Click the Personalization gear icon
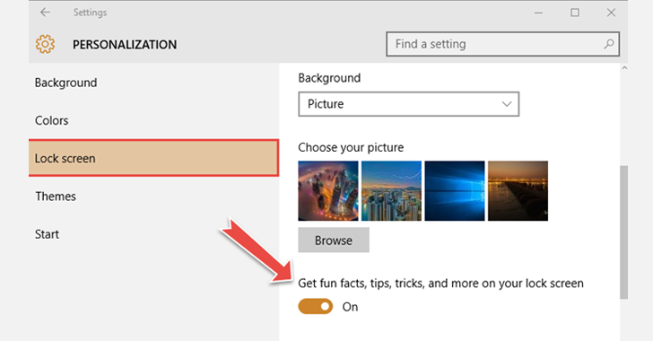The height and width of the screenshot is (341, 653). point(45,44)
